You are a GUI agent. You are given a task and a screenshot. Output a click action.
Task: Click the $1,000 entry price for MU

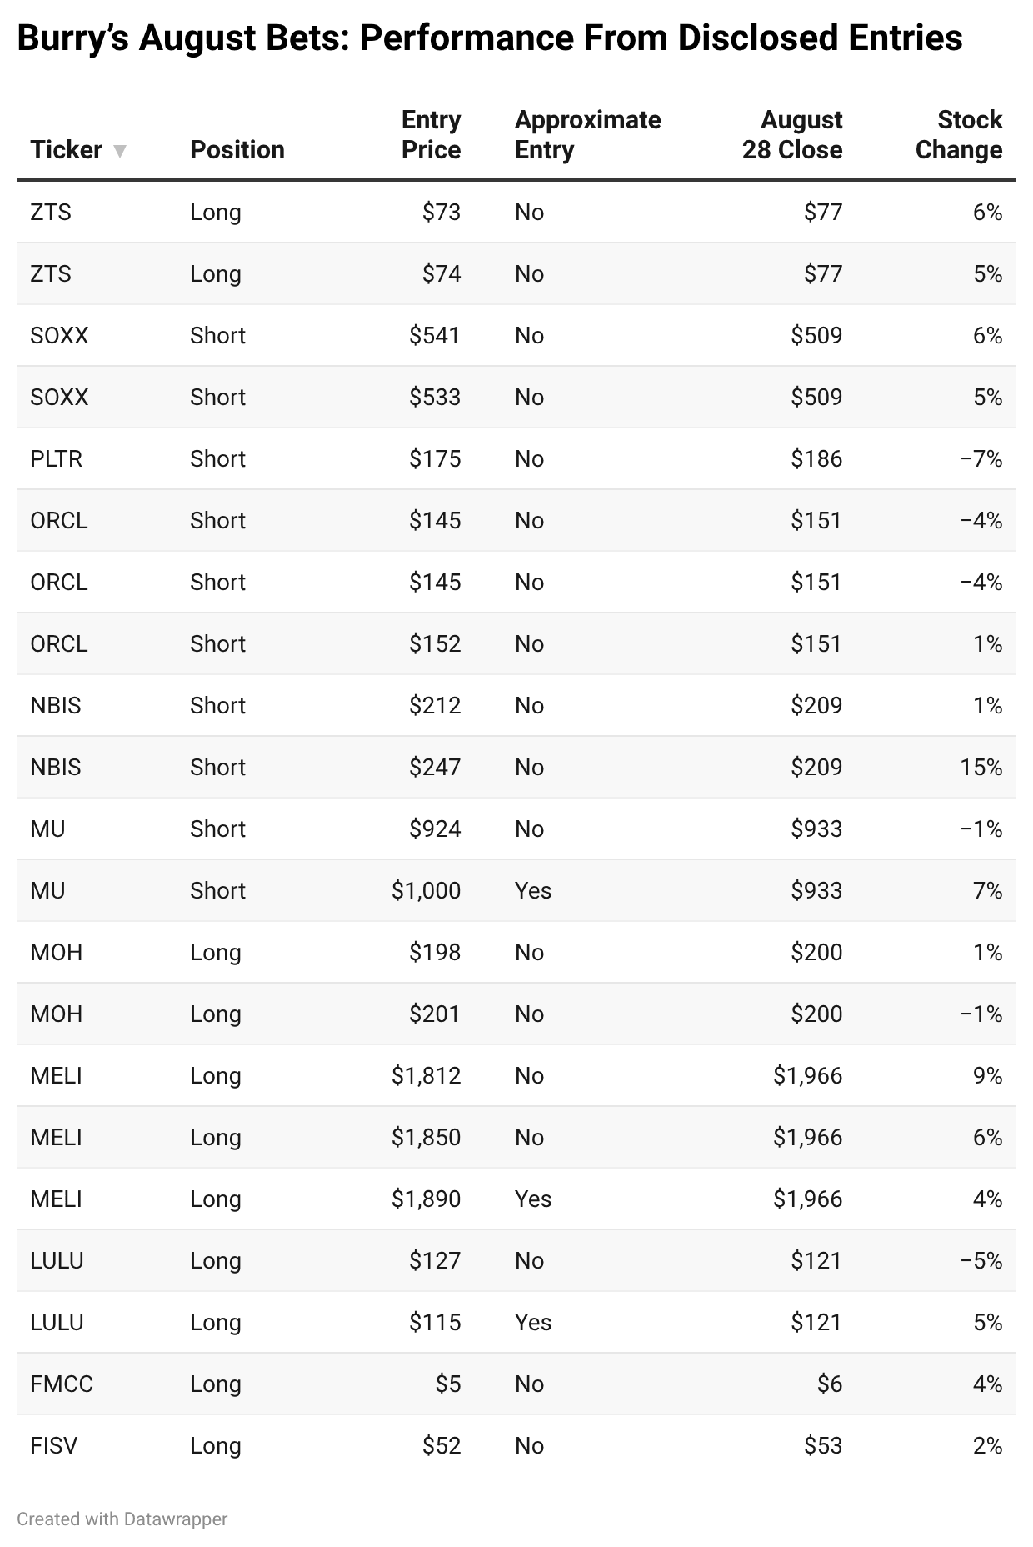coord(427,890)
